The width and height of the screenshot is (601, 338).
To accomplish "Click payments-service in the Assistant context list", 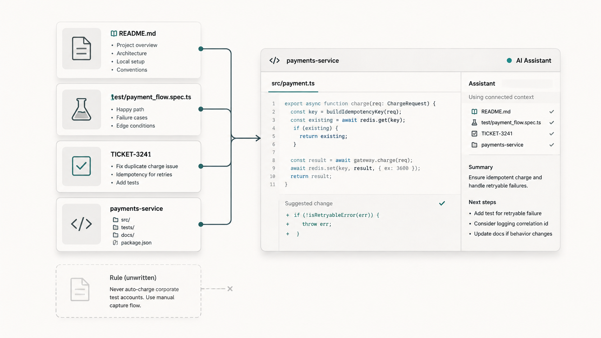I will pos(502,145).
